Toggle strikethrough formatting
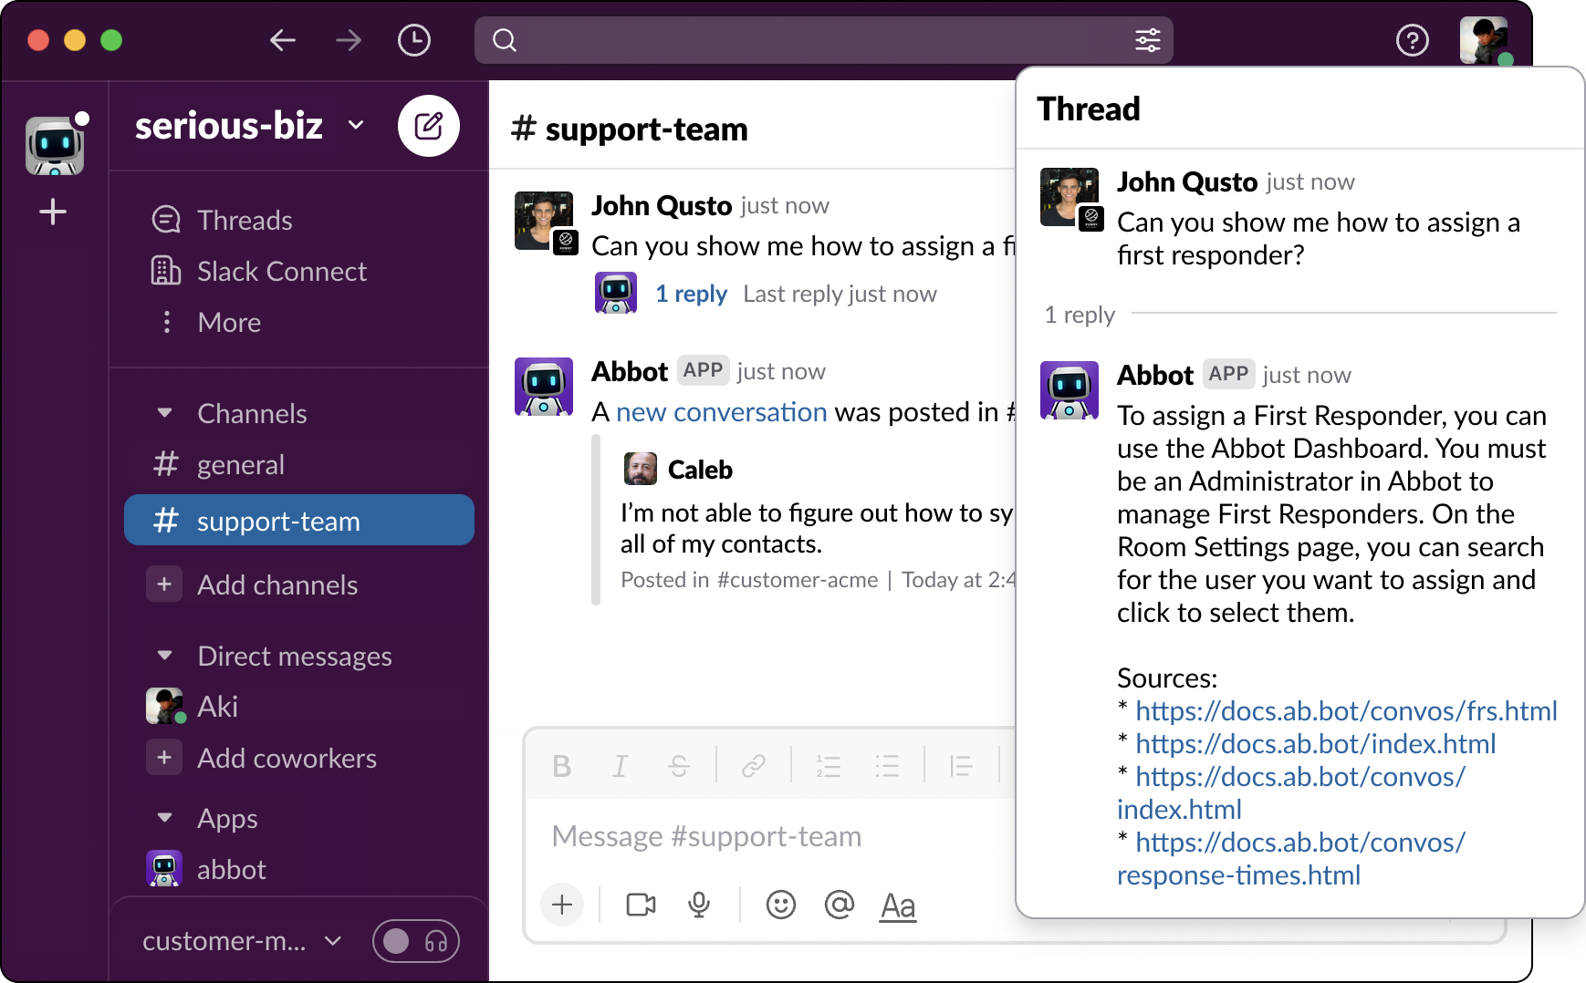This screenshot has width=1586, height=983. tap(679, 766)
